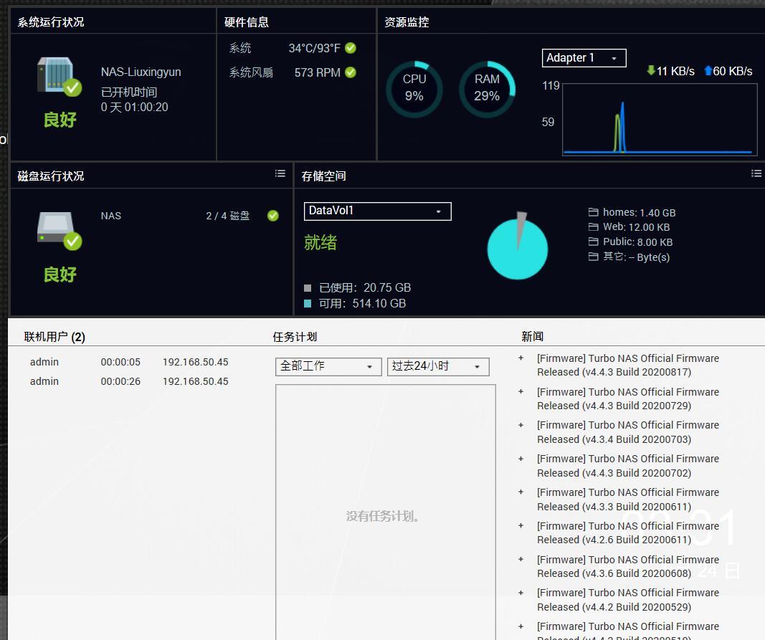The height and width of the screenshot is (640, 765).
Task: Select the first admin online user row
Action: pos(129,362)
